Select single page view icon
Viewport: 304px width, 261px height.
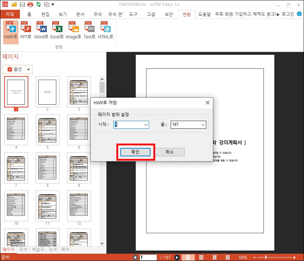point(188,257)
